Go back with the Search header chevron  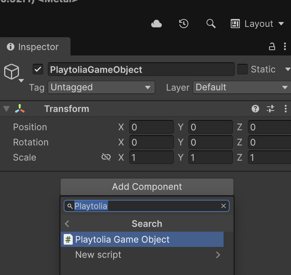click(67, 224)
